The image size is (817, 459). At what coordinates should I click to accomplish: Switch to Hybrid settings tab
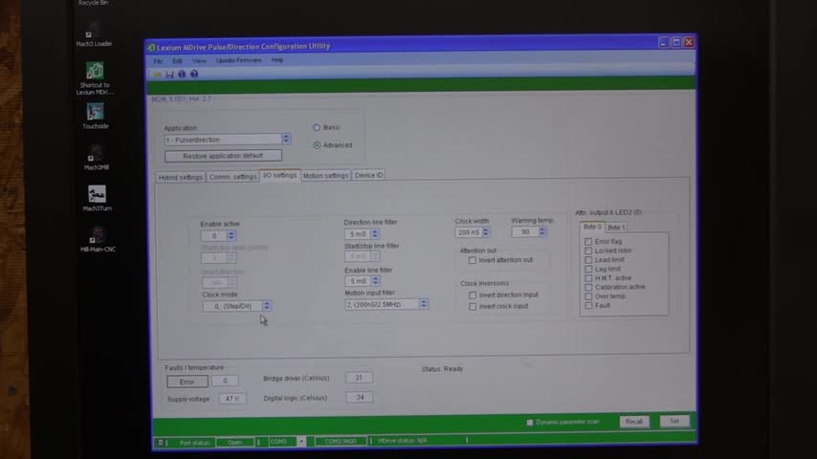pos(180,178)
